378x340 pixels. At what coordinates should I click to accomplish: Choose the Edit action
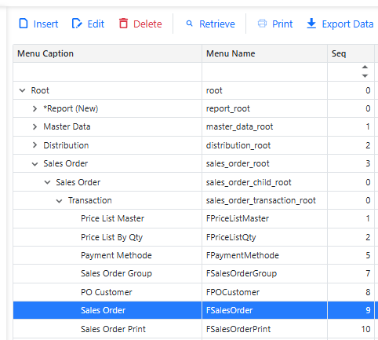pyautogui.click(x=88, y=24)
